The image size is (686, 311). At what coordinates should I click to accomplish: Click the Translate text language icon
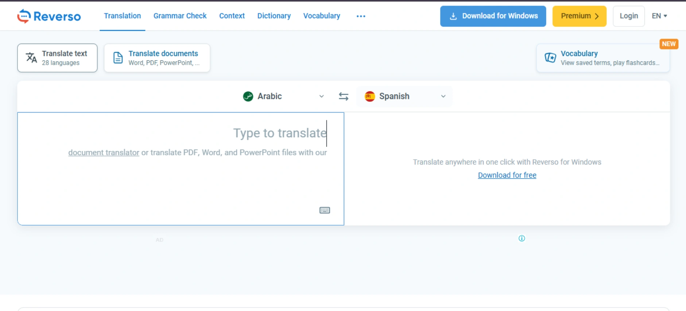(31, 57)
